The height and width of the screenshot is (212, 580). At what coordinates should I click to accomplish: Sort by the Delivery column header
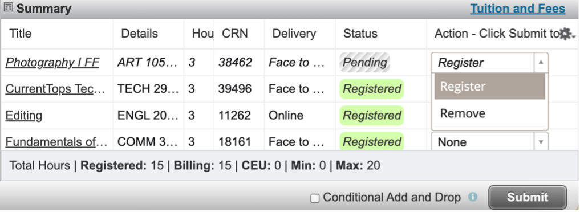(294, 34)
